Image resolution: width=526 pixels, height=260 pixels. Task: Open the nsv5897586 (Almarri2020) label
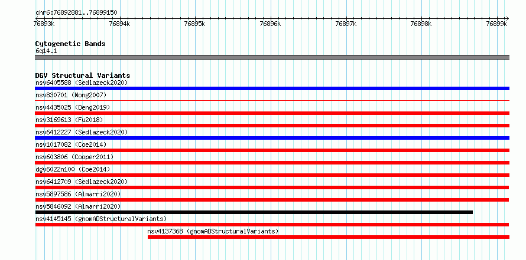78,194
